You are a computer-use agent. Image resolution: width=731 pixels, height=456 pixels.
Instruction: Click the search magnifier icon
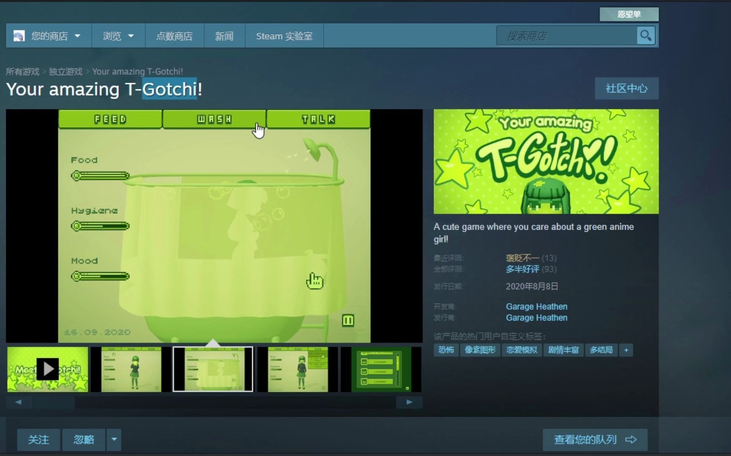pos(645,35)
